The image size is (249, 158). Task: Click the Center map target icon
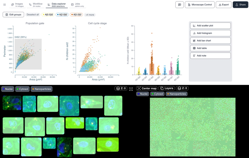coord(139,88)
